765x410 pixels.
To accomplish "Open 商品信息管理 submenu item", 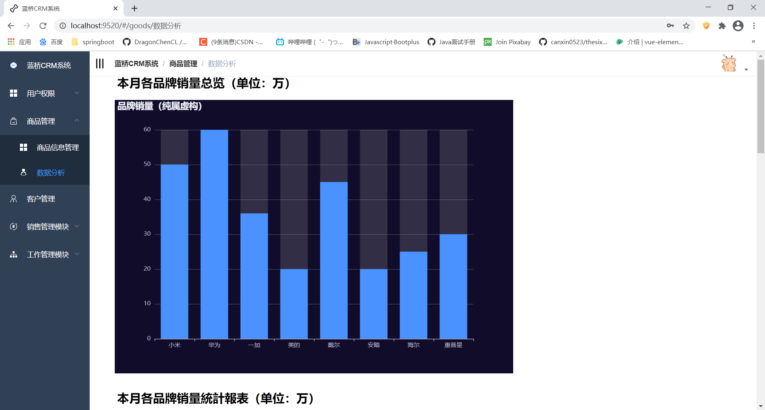I will click(x=45, y=147).
